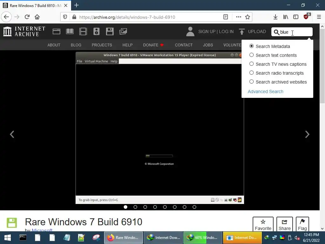Go to the browser home page icon

[x=37, y=17]
